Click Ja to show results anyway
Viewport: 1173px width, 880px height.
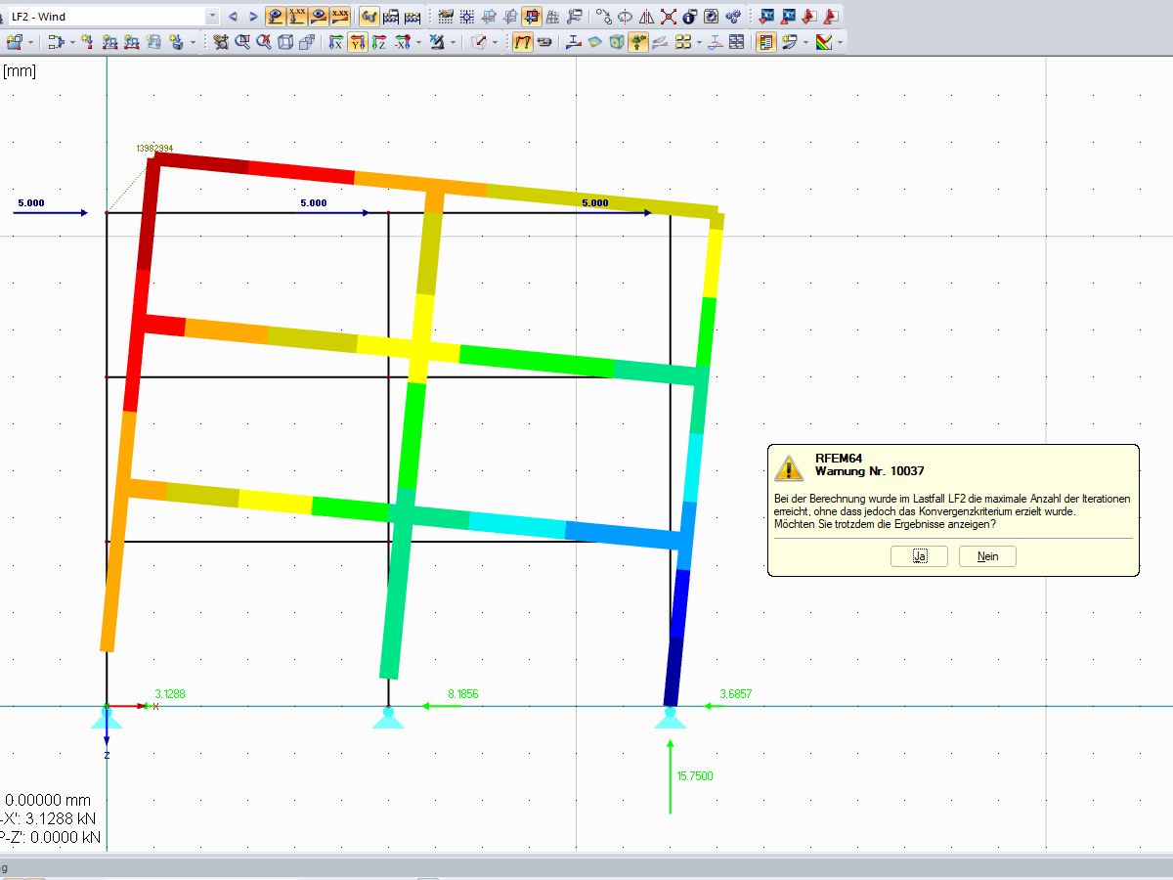pos(919,556)
